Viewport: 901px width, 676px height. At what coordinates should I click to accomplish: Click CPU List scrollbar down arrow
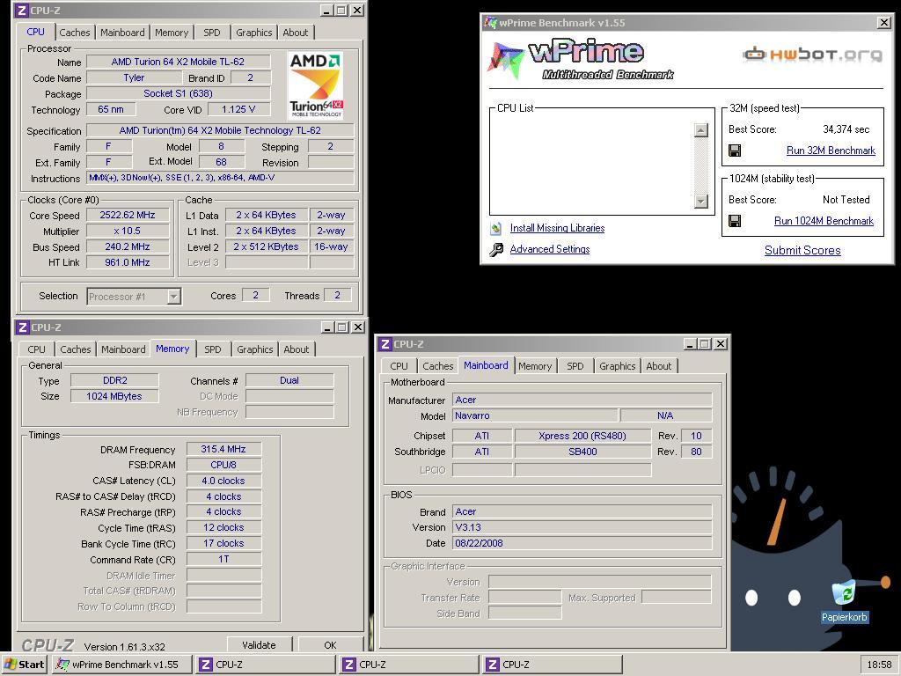pos(700,202)
